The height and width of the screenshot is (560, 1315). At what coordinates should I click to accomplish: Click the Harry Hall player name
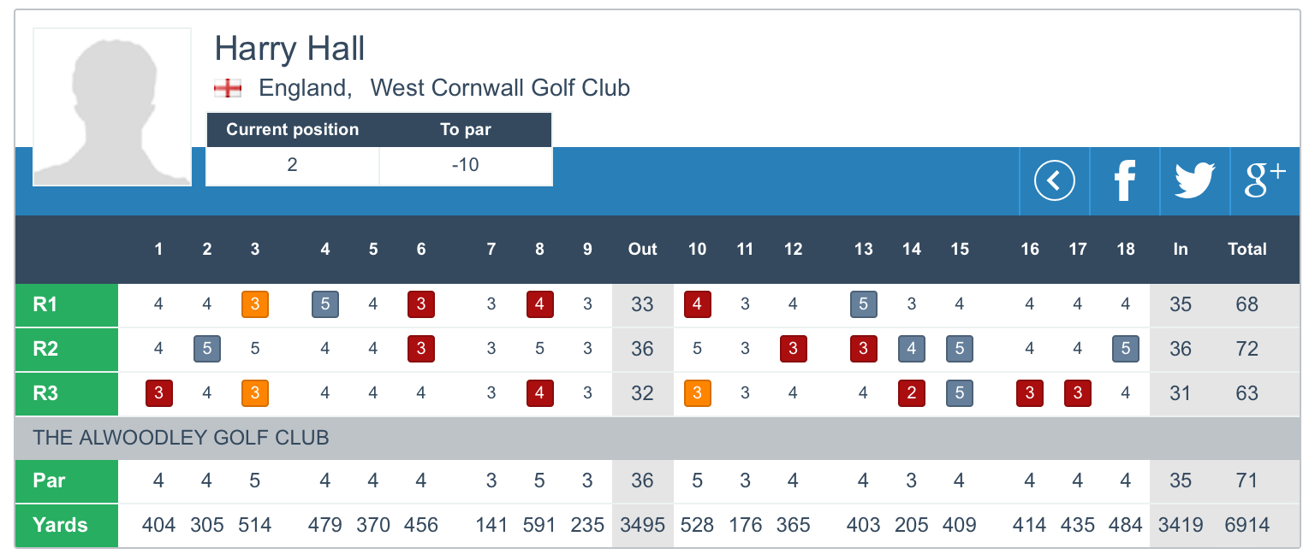point(289,49)
